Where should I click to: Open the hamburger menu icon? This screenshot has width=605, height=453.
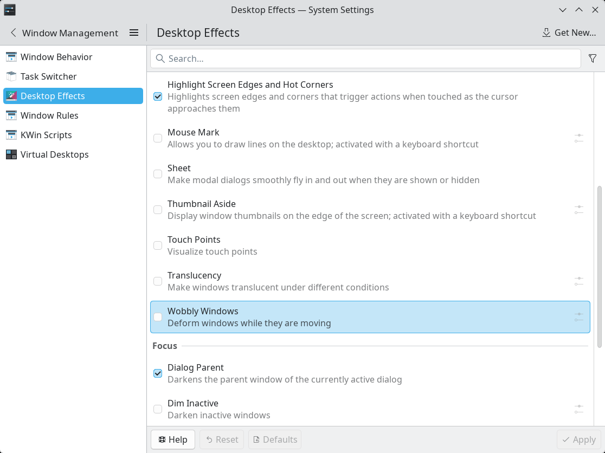(x=134, y=33)
